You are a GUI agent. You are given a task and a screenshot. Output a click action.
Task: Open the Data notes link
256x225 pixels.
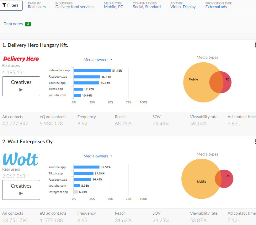pos(13,24)
